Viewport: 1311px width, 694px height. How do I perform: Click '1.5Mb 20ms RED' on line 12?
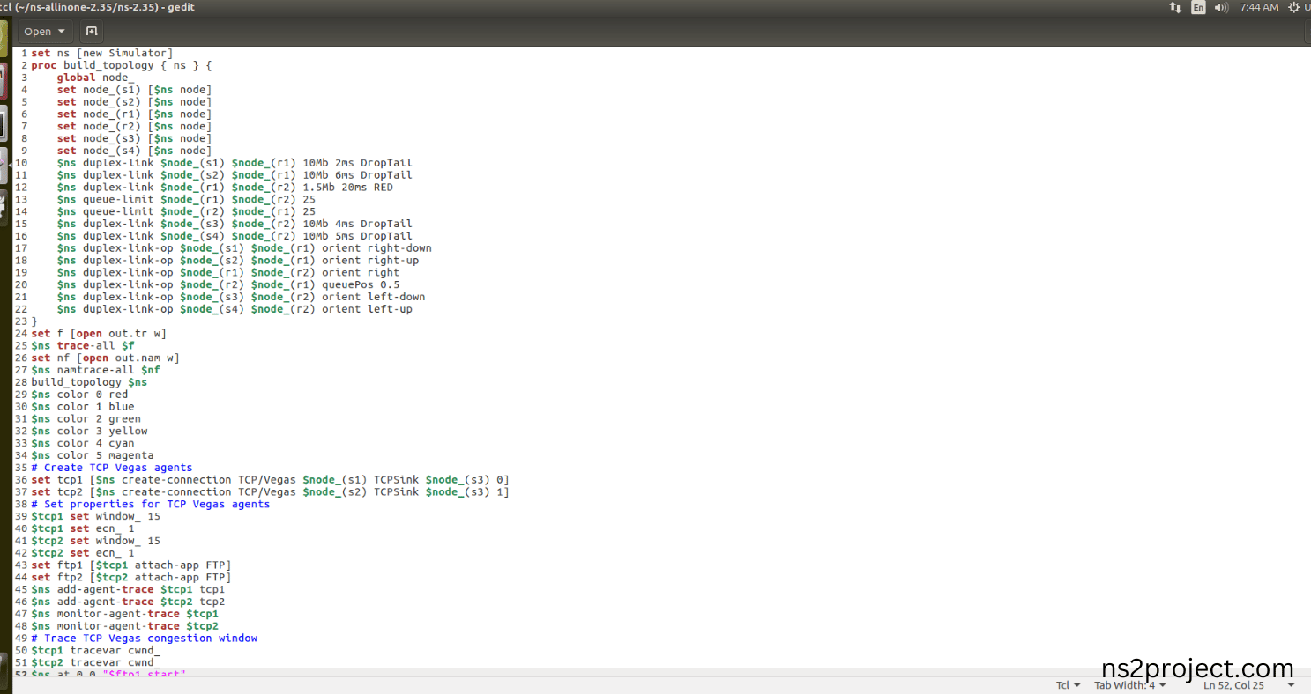tap(347, 187)
